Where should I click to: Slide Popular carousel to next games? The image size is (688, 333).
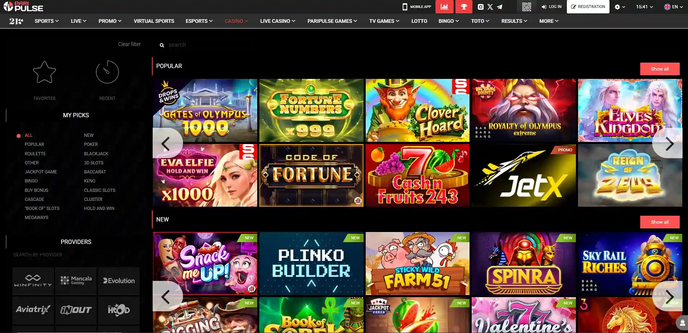[x=669, y=144]
